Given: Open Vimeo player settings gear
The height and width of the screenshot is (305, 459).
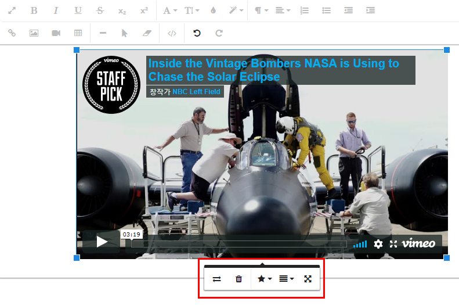Looking at the screenshot, I should click(378, 244).
